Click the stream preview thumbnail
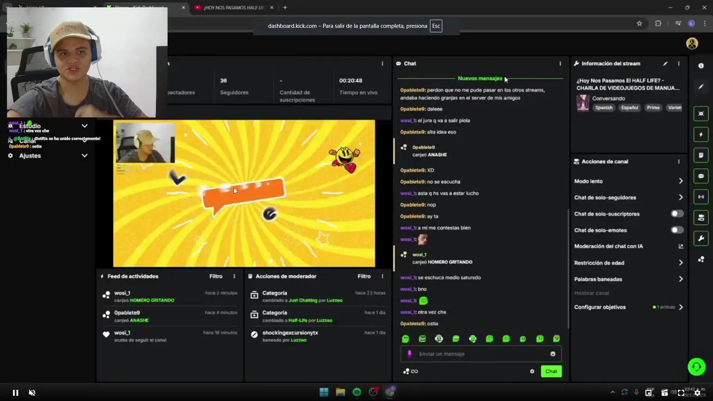 [x=244, y=193]
